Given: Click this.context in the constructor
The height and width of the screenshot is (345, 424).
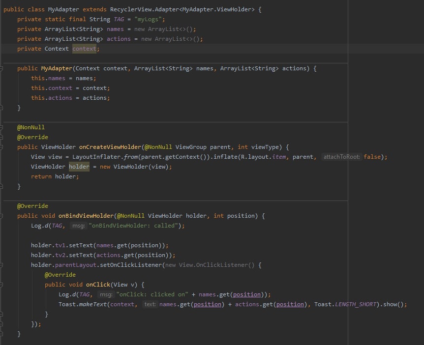Looking at the screenshot, I should coord(52,88).
